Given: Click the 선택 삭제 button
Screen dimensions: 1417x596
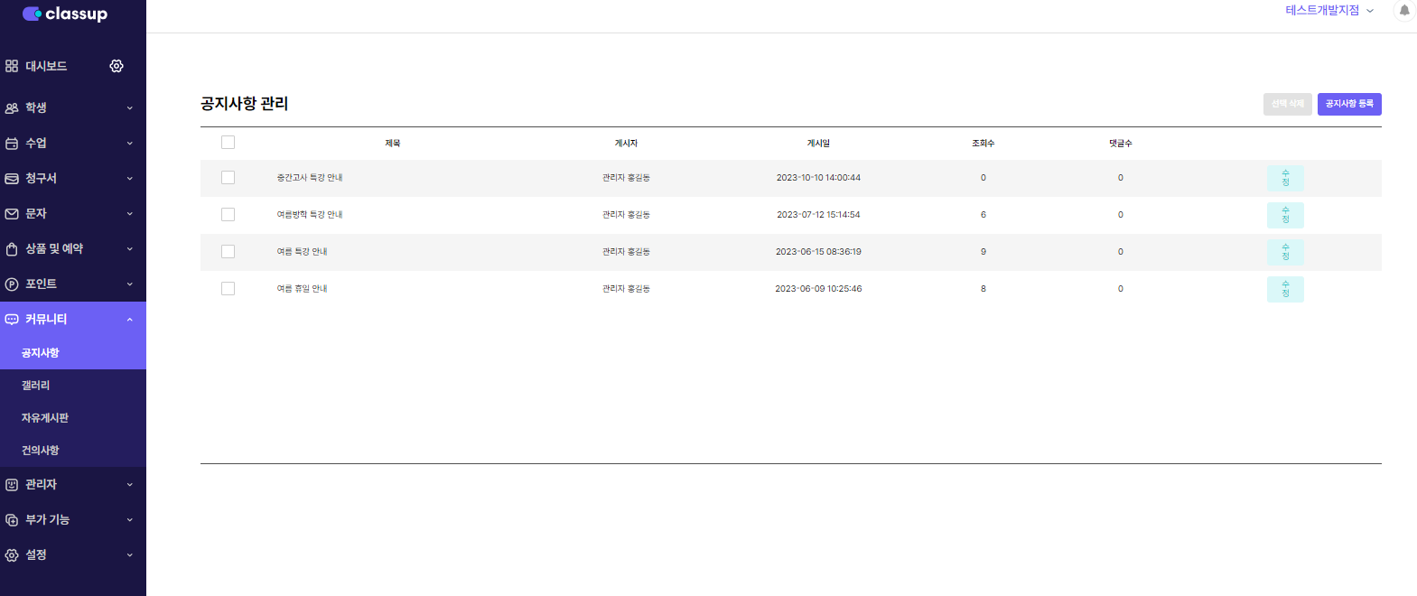Looking at the screenshot, I should [1288, 104].
